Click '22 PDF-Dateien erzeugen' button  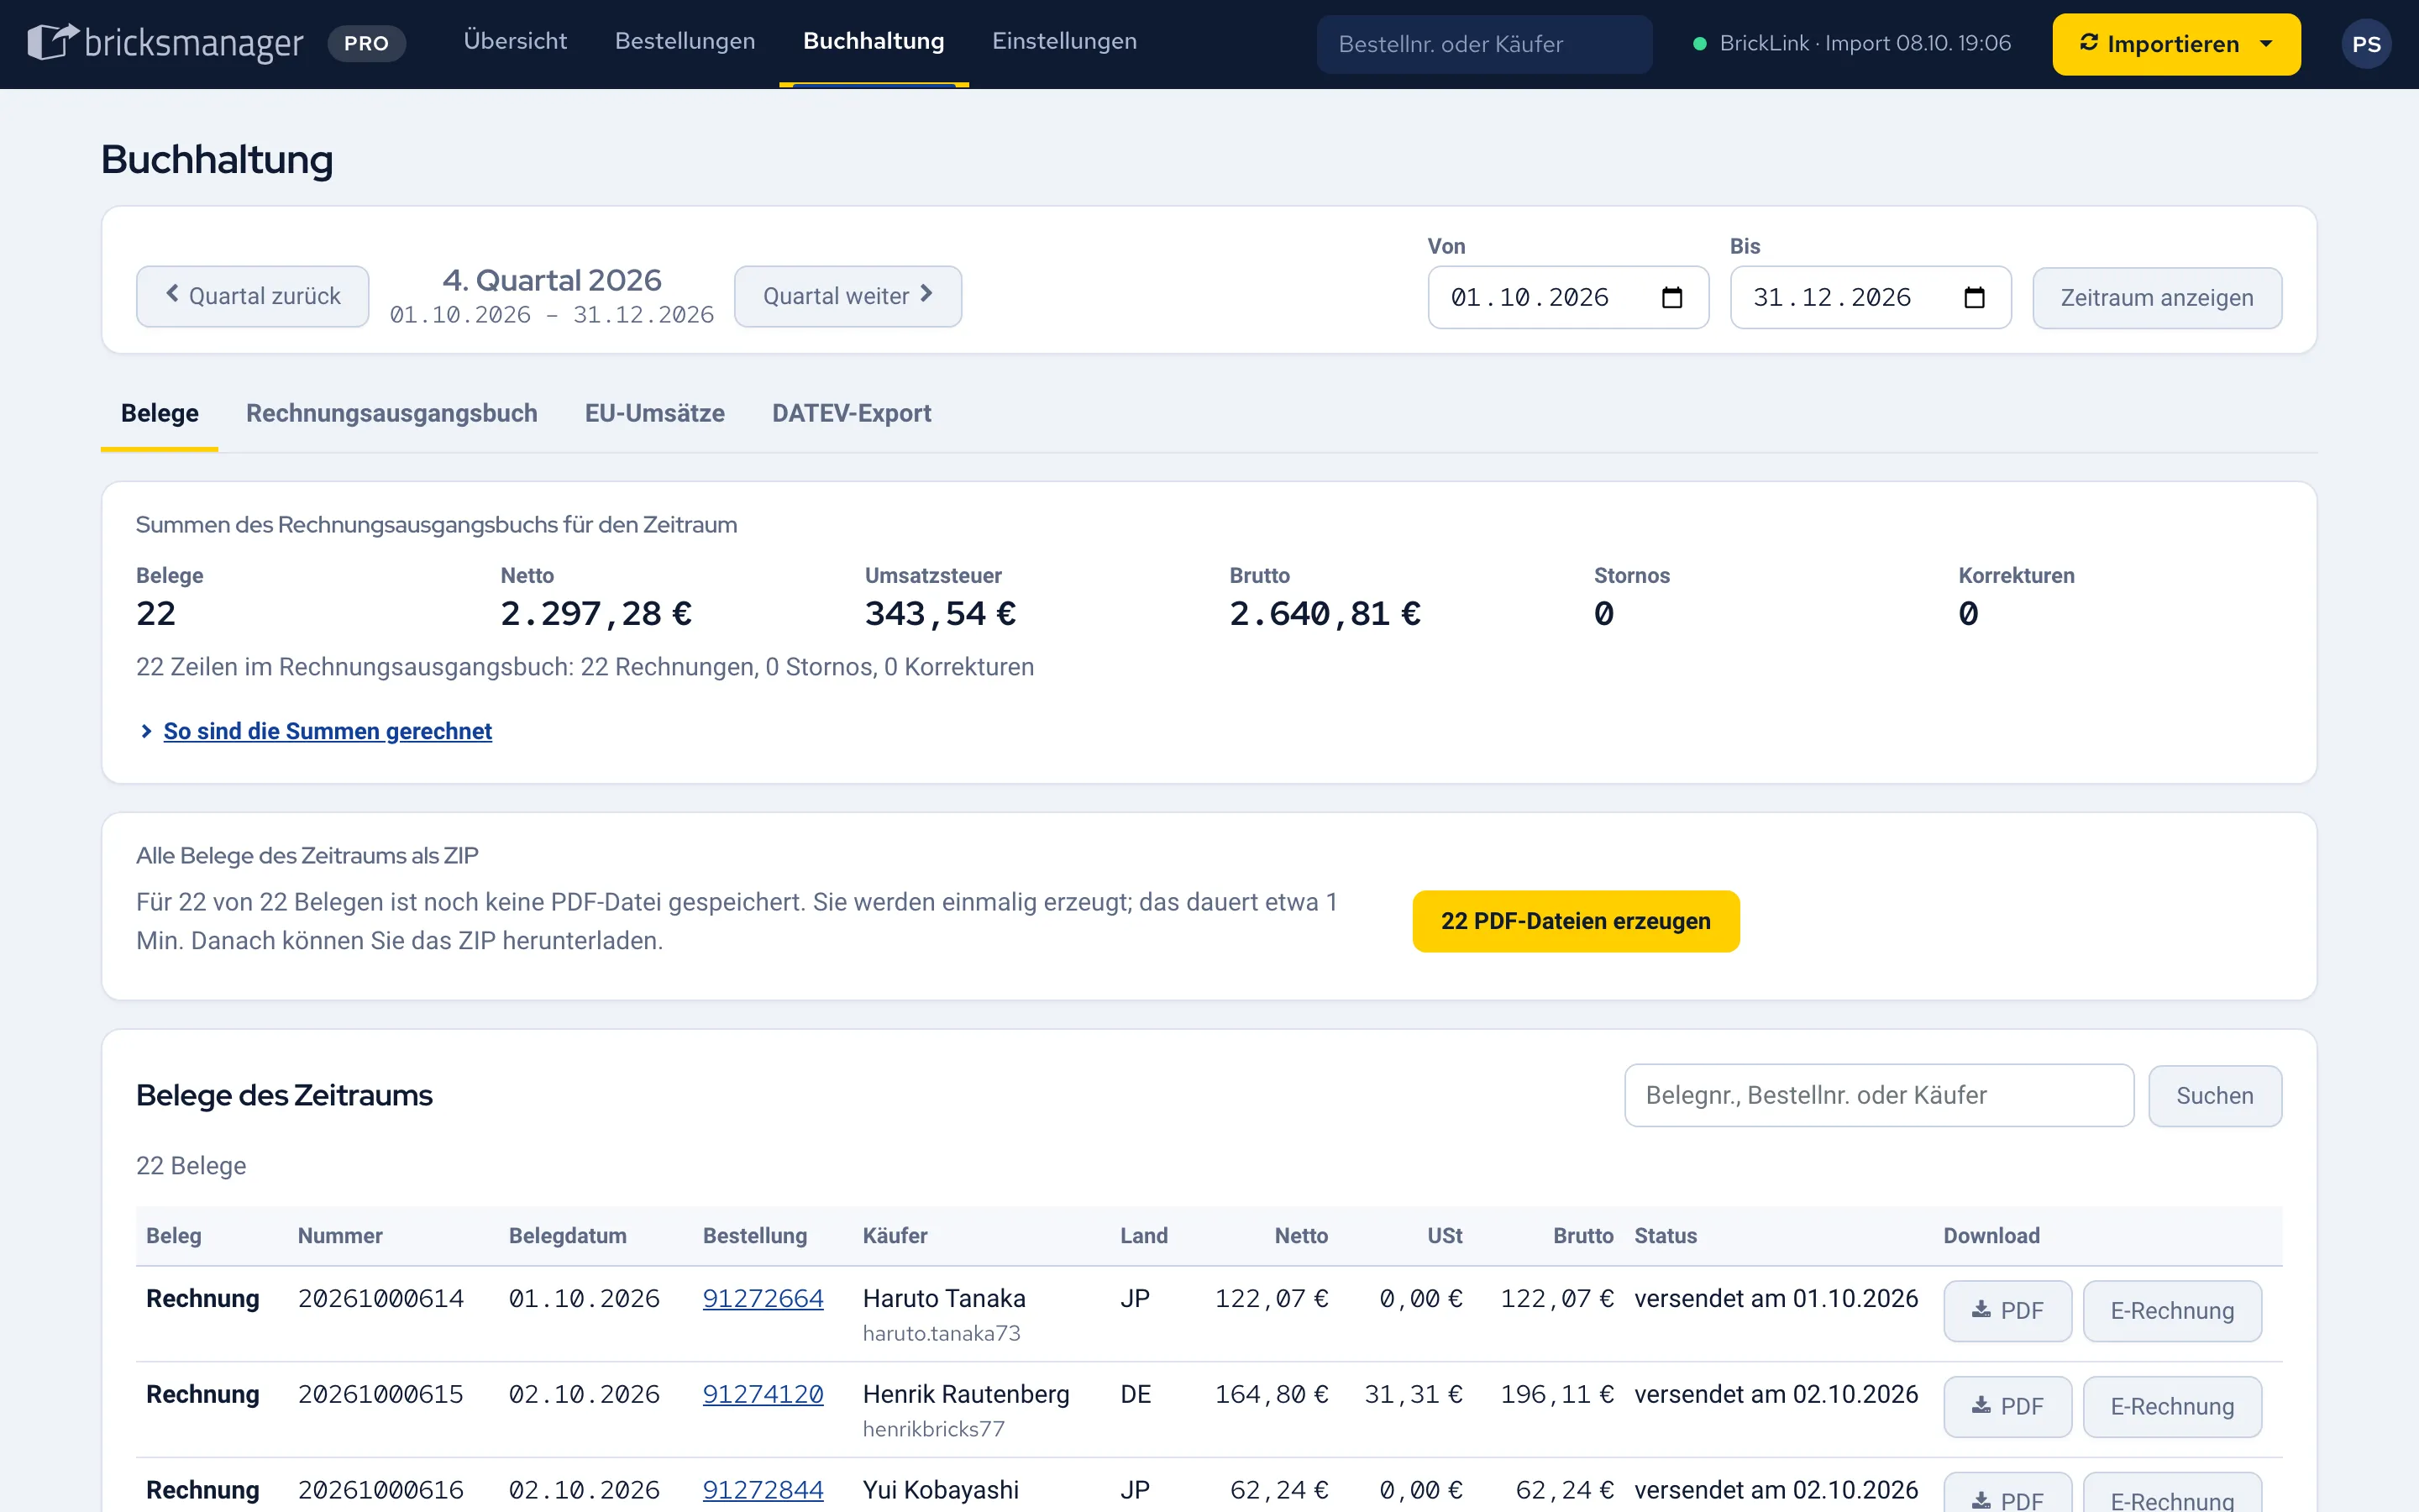point(1576,921)
